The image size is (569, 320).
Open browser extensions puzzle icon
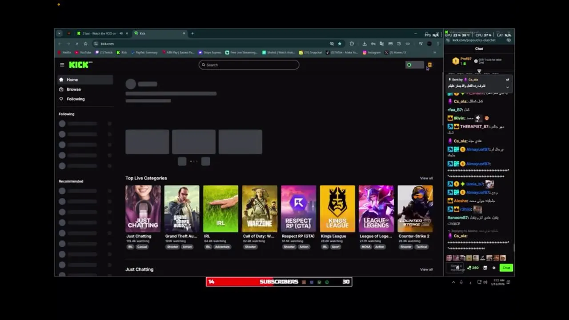pos(352,44)
